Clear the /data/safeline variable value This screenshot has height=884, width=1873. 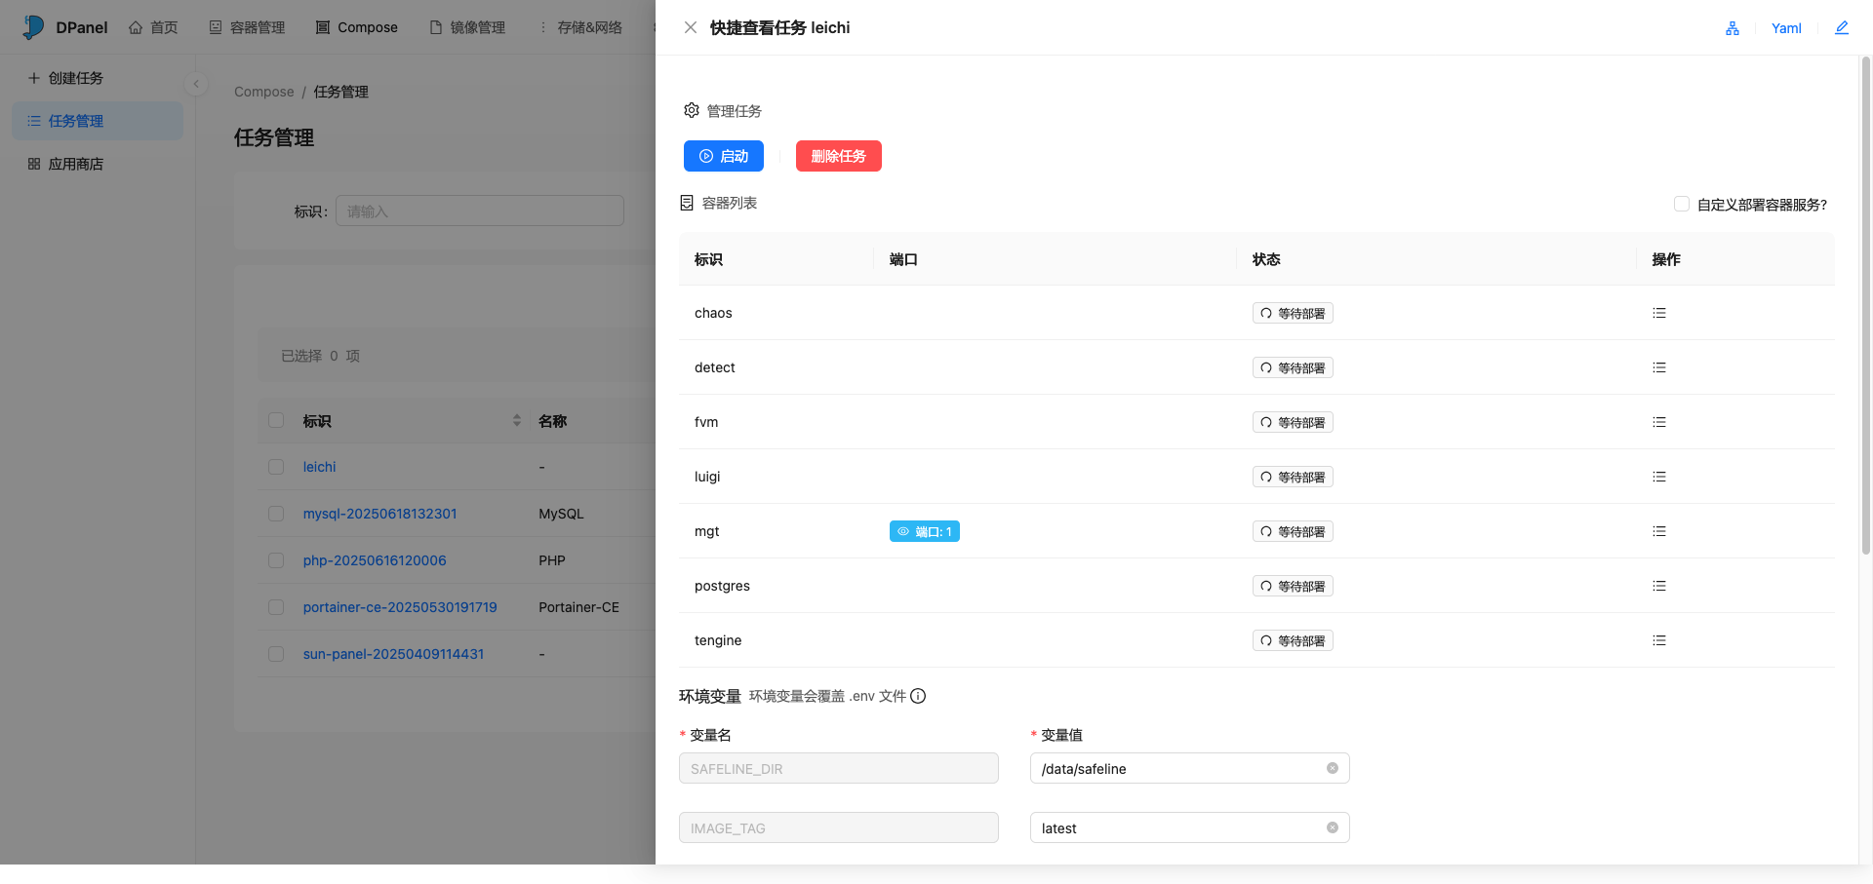tap(1332, 768)
